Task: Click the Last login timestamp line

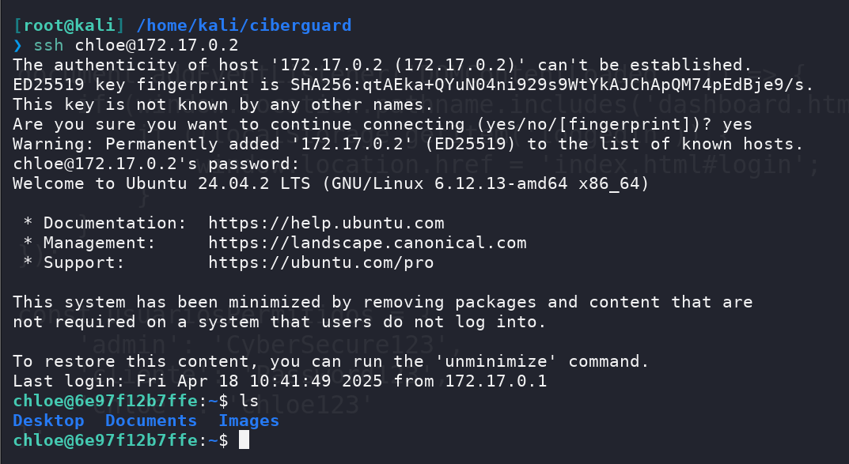Action: [280, 381]
